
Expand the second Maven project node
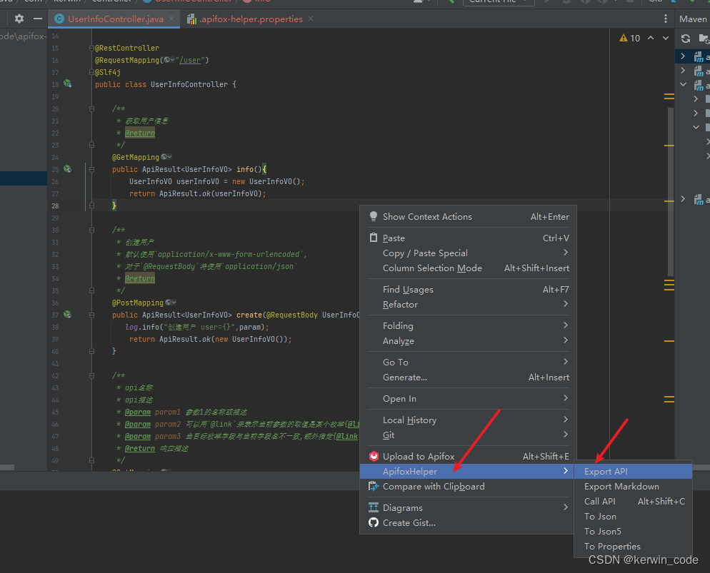click(684, 71)
